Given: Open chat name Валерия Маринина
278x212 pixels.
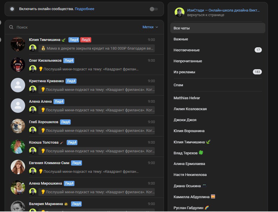Looking at the screenshot, I should [46, 204].
